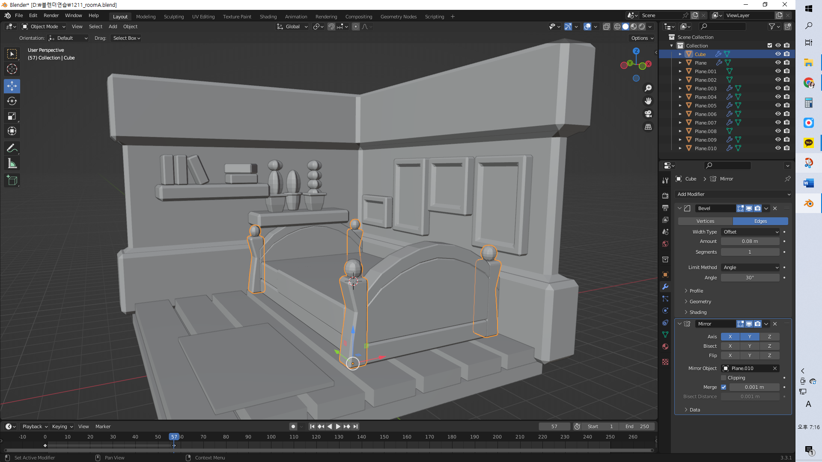The image size is (822, 462).
Task: Enable the Clipping checkbox
Action: [724, 378]
